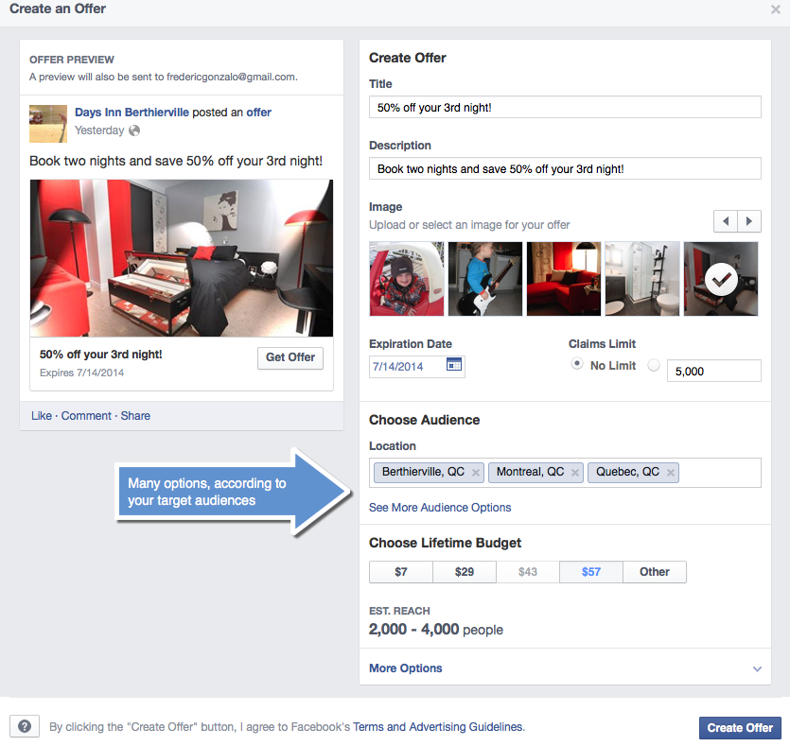Close the Create an Offer dialog

click(776, 9)
